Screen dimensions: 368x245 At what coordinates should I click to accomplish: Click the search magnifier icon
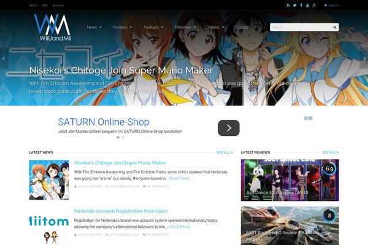click(335, 27)
